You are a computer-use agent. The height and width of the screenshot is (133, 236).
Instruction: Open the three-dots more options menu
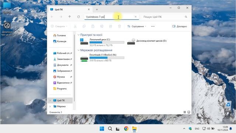(153, 26)
